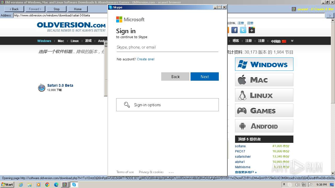Switch to ucanet browser taskbar button
The height and width of the screenshot is (188, 335).
point(64,185)
